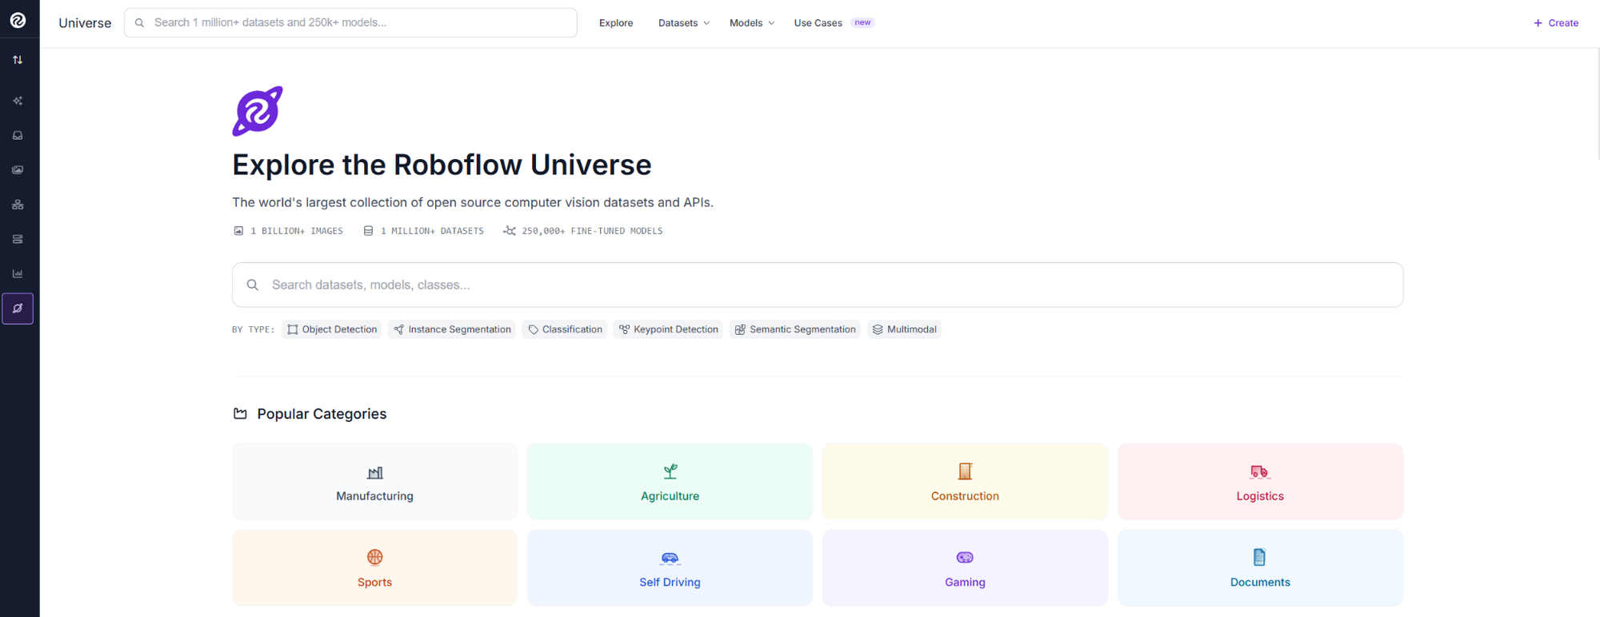Click the Gaming controller icon
The image size is (1600, 617).
point(966,558)
